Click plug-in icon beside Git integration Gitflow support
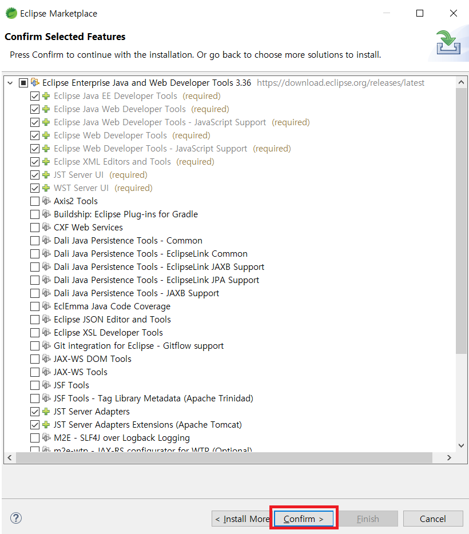 point(46,346)
